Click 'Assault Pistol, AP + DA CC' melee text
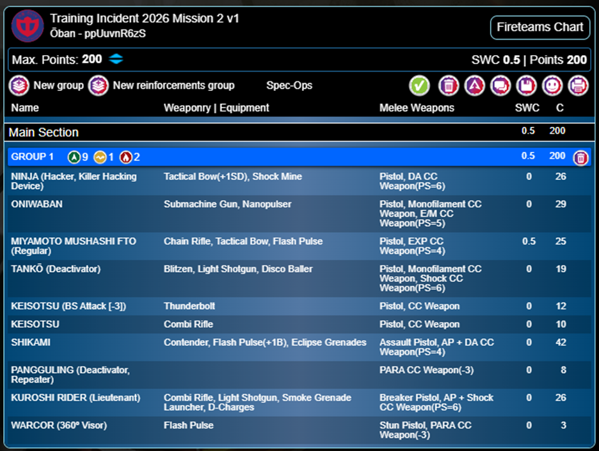Viewport: 599px width, 451px height. tap(436, 347)
